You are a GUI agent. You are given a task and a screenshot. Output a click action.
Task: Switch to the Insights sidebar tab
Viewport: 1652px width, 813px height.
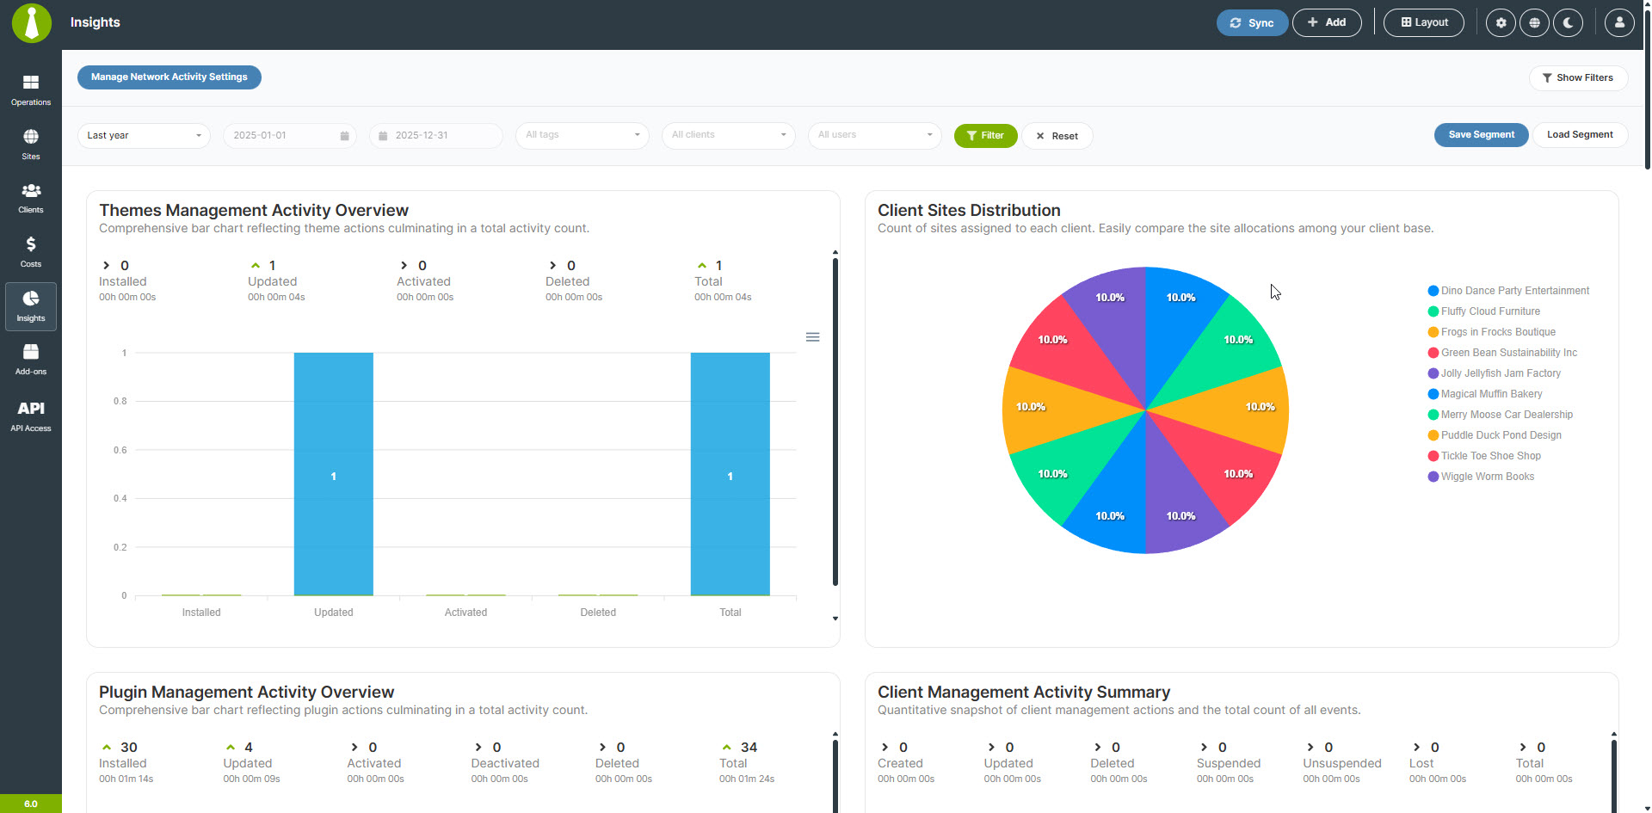pyautogui.click(x=30, y=306)
